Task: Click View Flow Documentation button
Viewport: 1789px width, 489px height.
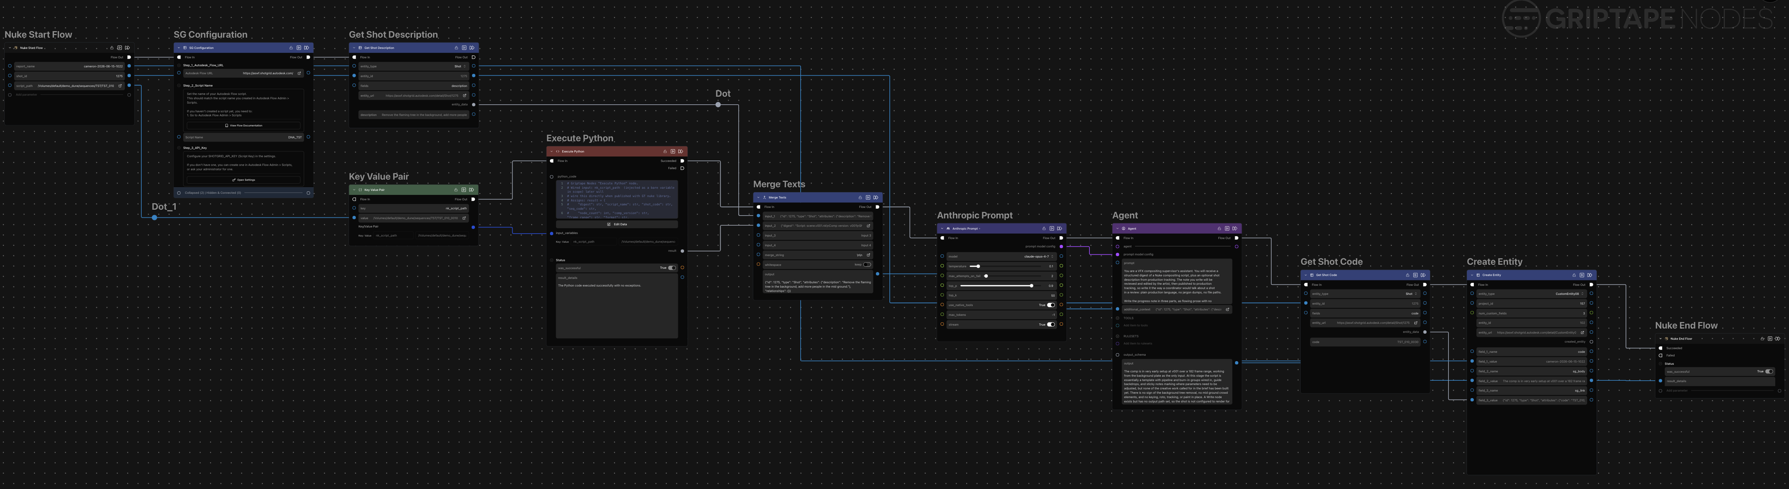Action: pyautogui.click(x=244, y=126)
